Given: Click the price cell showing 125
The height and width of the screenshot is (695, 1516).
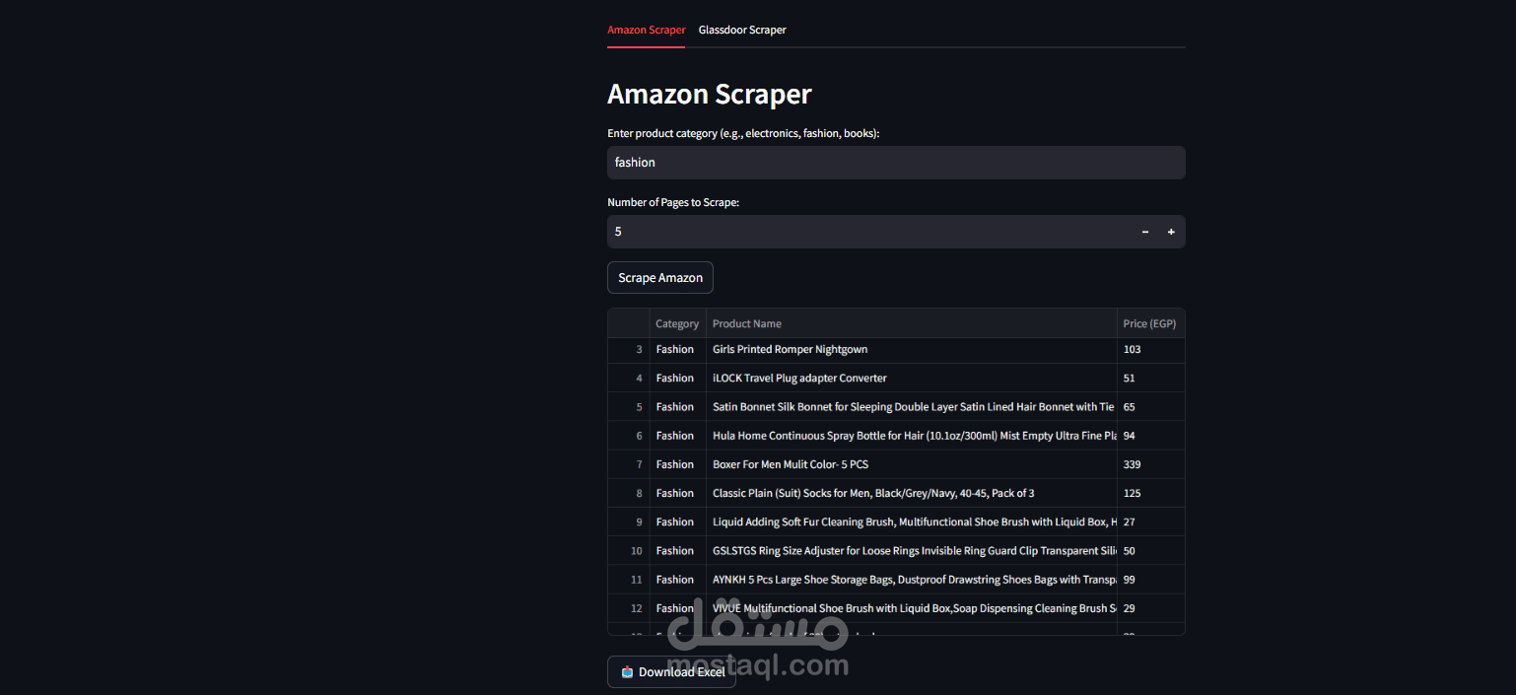Looking at the screenshot, I should (x=1150, y=493).
